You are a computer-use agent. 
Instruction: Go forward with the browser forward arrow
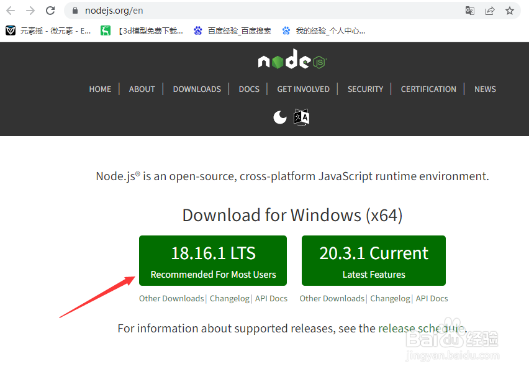coord(30,11)
